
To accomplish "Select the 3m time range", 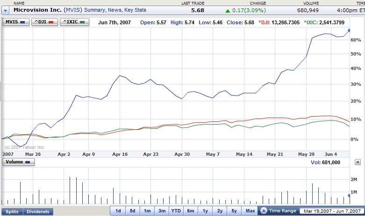I will coord(162,211).
